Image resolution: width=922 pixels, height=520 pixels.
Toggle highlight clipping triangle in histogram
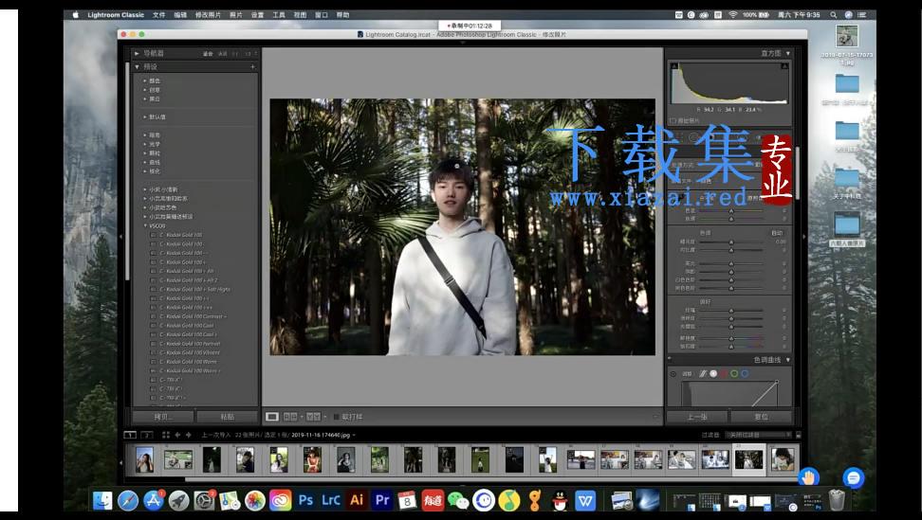point(785,66)
